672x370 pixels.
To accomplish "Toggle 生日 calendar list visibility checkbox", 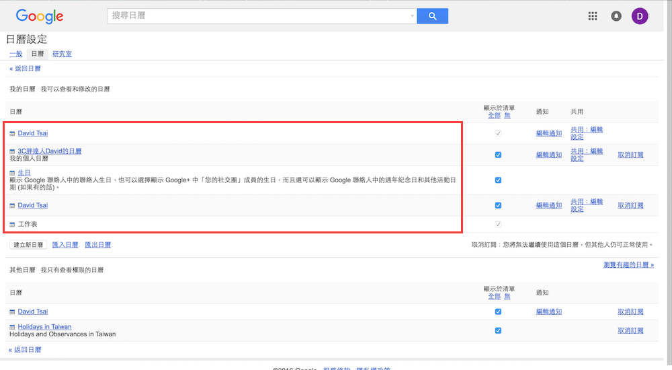I will click(498, 180).
